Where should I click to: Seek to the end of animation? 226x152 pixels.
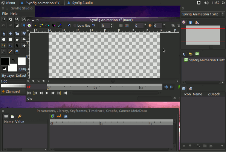[65, 93]
